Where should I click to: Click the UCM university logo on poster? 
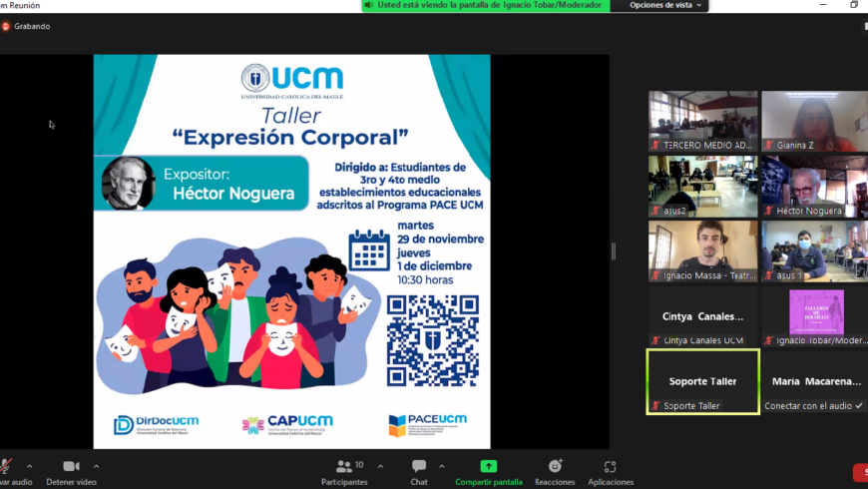coord(291,81)
